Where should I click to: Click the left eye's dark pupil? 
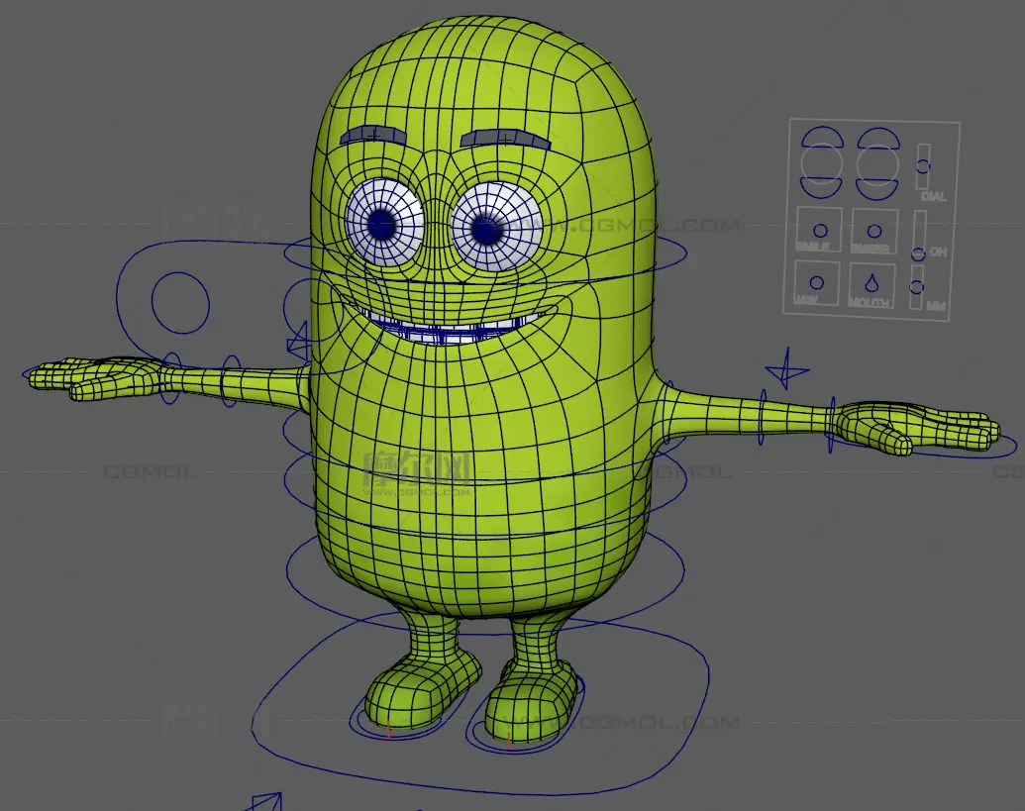click(x=381, y=224)
